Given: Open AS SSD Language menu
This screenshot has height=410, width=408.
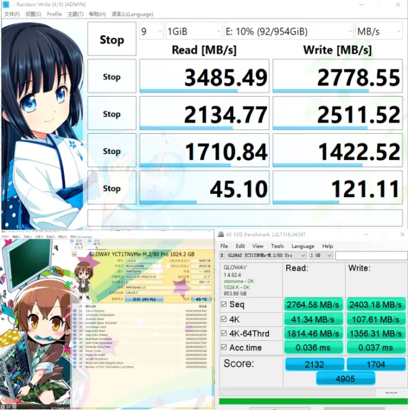Looking at the screenshot, I should click(x=303, y=246).
